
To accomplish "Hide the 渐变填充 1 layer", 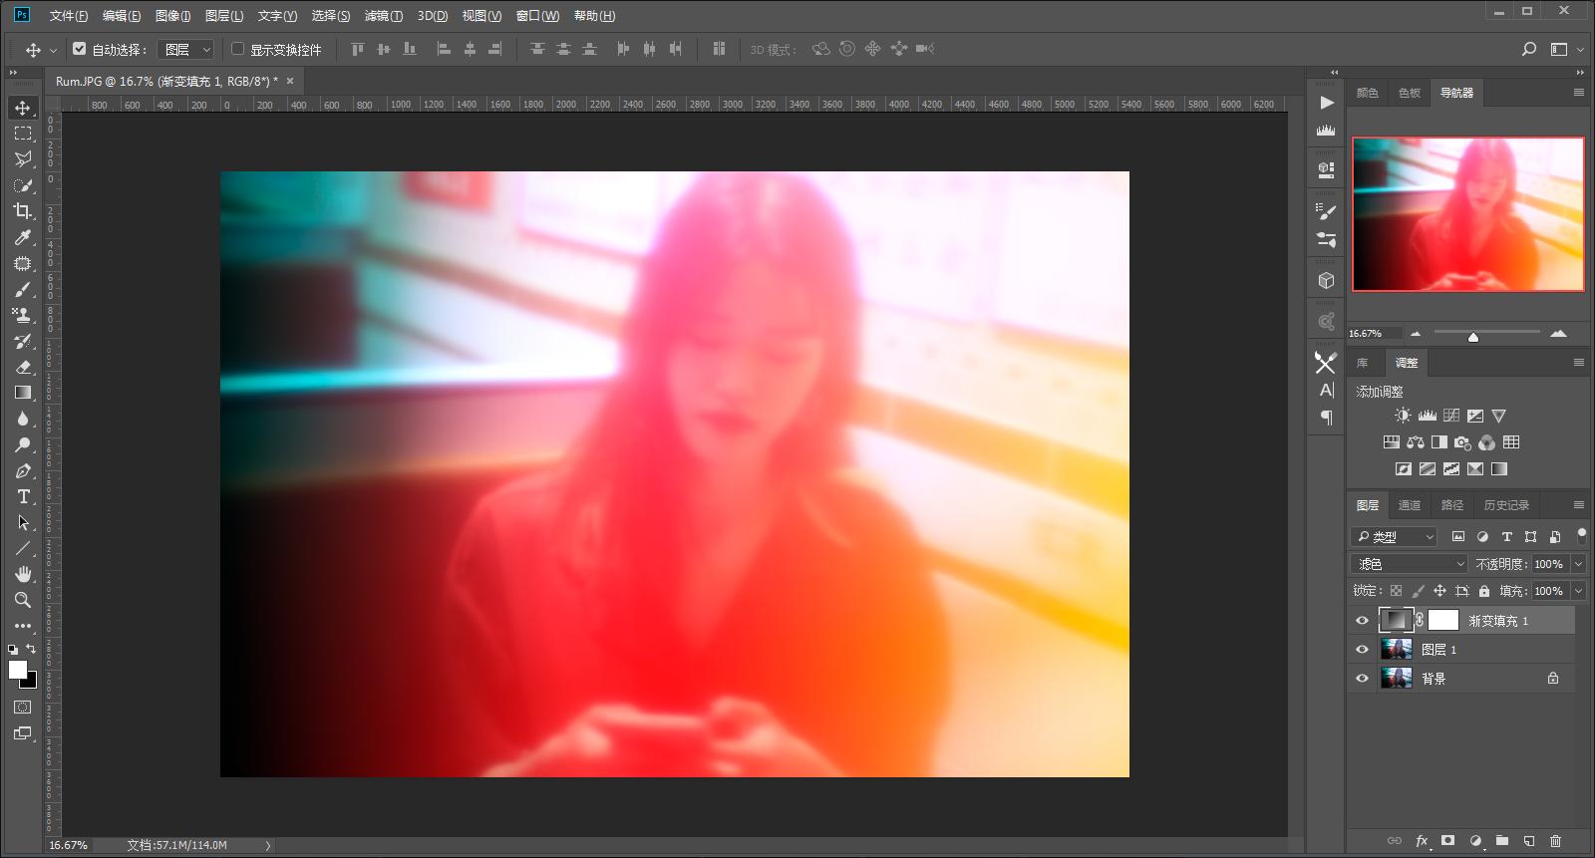I will 1363,621.
